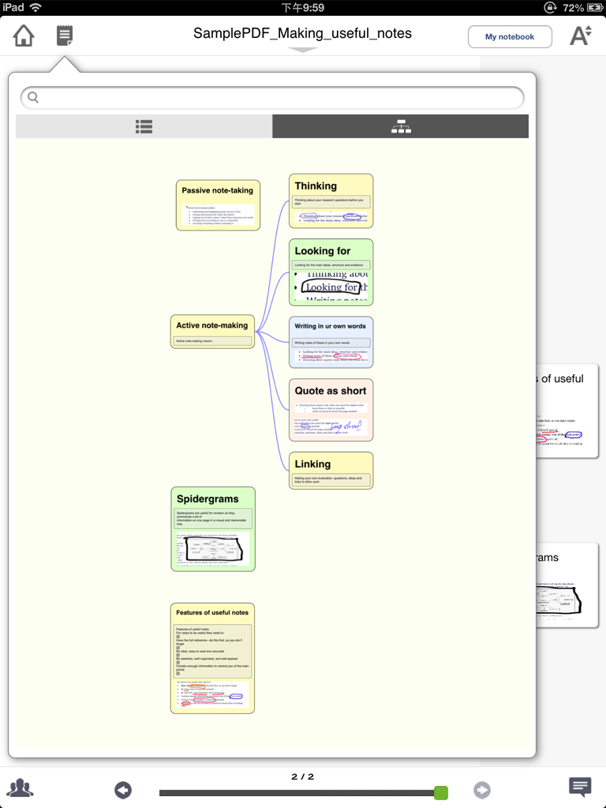This screenshot has width=606, height=808.
Task: Open the group users icon
Action: click(x=20, y=787)
